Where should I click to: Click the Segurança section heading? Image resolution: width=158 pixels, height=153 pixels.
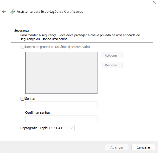pos(21,31)
